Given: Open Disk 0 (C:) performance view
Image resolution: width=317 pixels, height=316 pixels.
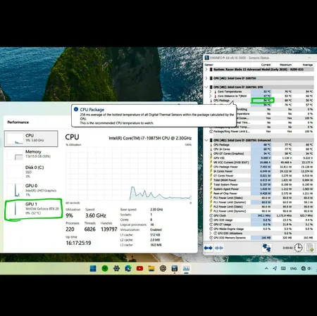Looking at the screenshot, I should coord(32,172).
